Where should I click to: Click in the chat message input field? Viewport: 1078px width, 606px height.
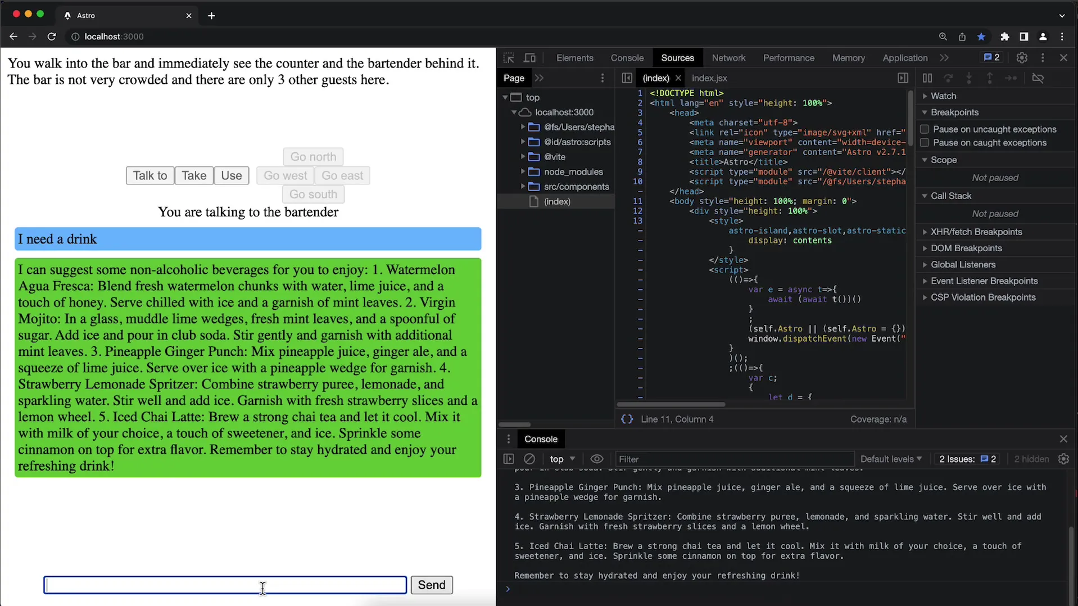225,585
